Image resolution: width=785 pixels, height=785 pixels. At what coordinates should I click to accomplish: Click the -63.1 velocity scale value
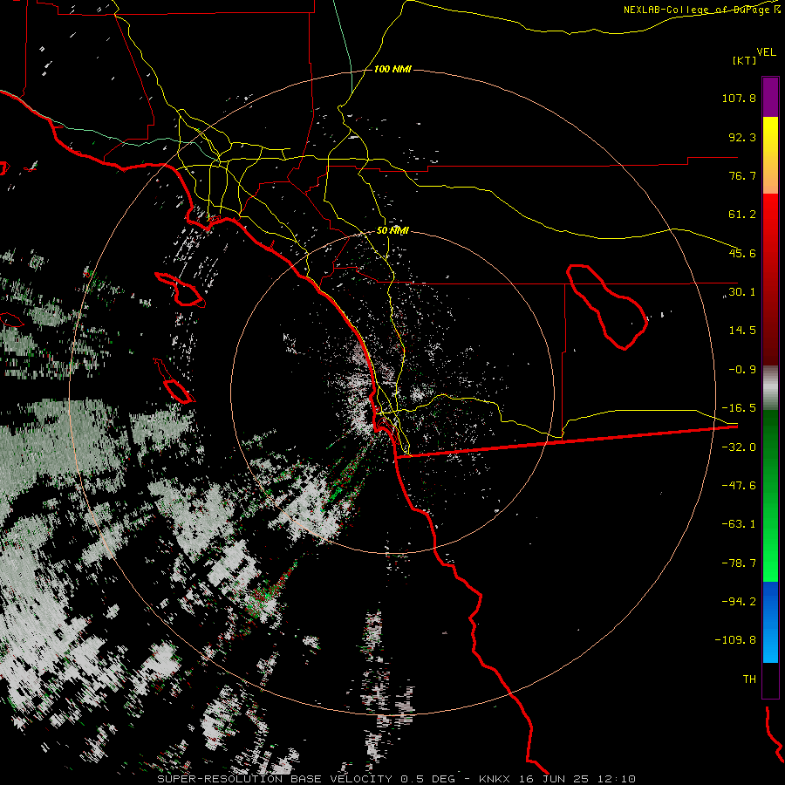pos(739,524)
